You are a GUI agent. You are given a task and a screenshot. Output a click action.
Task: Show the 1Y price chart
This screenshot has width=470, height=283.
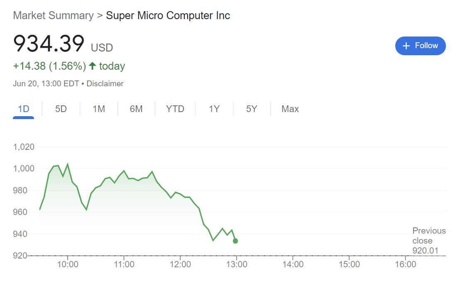[214, 109]
